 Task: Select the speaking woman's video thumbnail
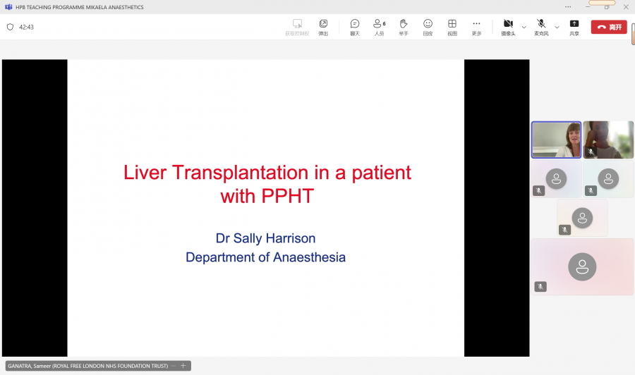point(556,140)
